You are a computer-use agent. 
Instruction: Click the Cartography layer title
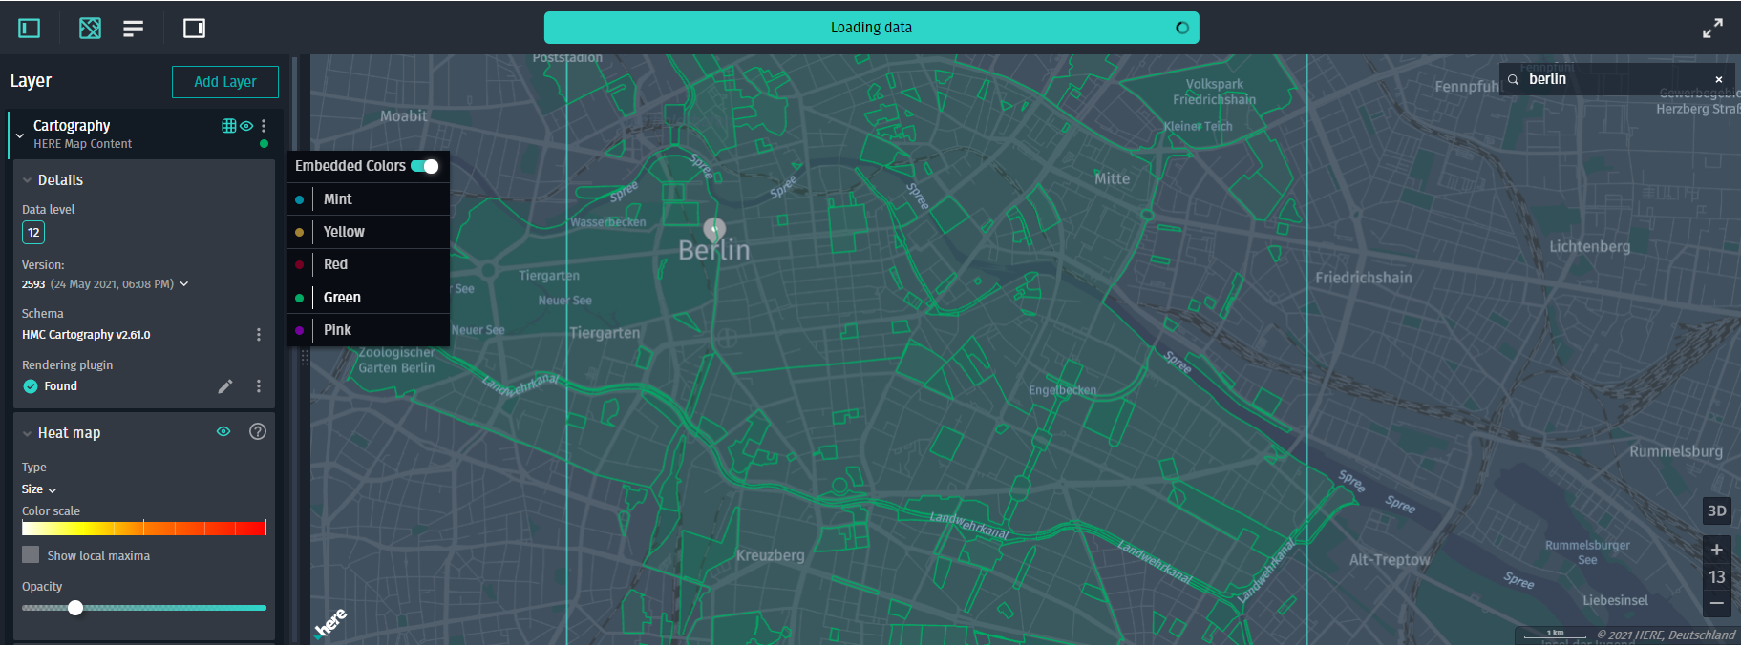coord(72,126)
